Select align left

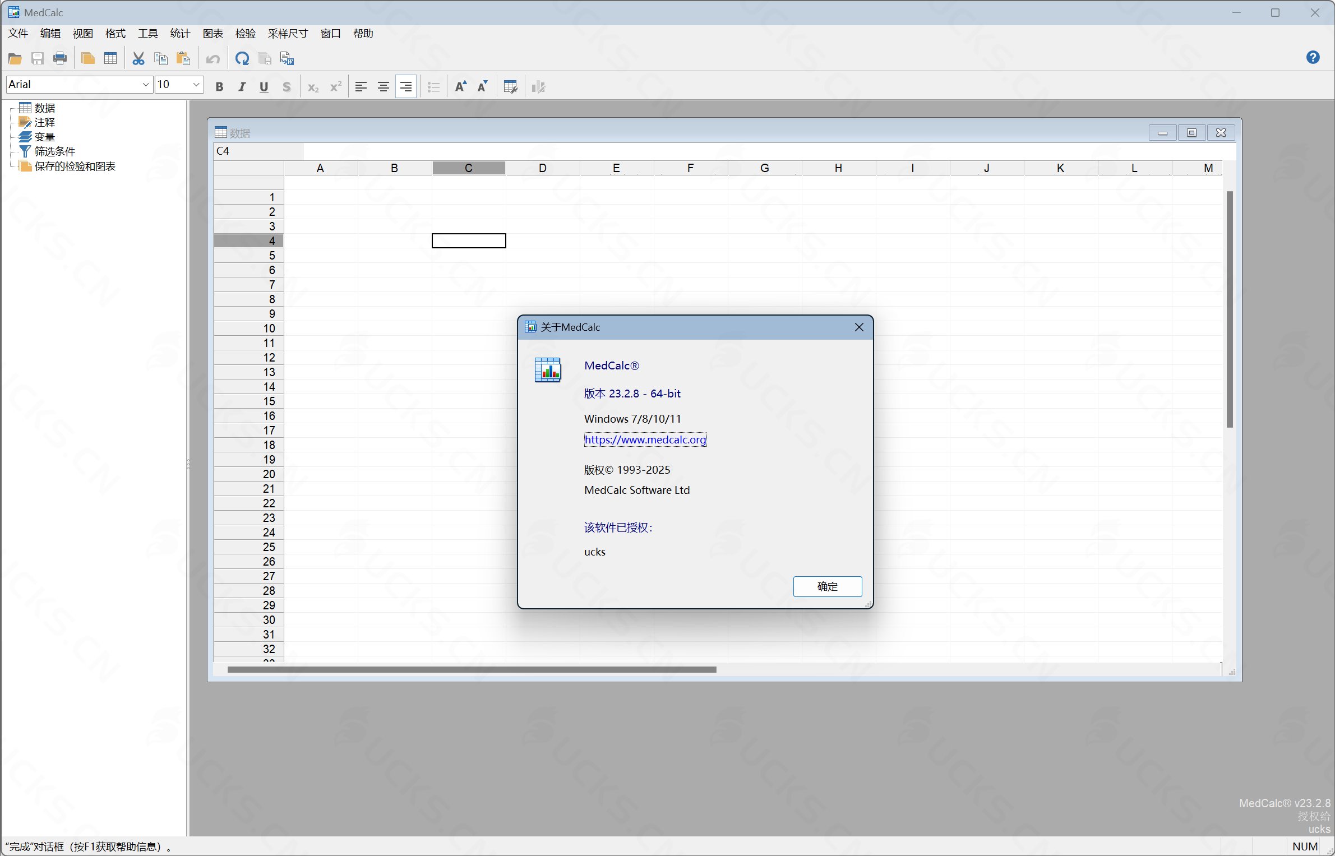pos(361,87)
